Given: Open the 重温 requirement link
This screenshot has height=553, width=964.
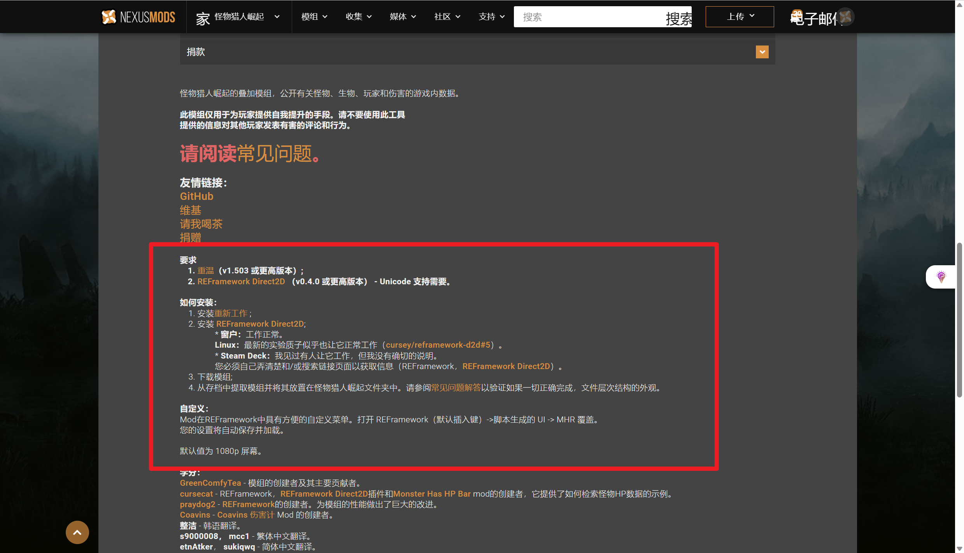Looking at the screenshot, I should click(x=205, y=271).
